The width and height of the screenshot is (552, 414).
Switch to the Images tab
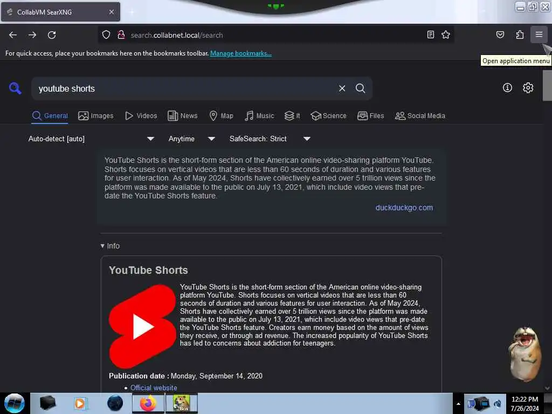point(96,116)
